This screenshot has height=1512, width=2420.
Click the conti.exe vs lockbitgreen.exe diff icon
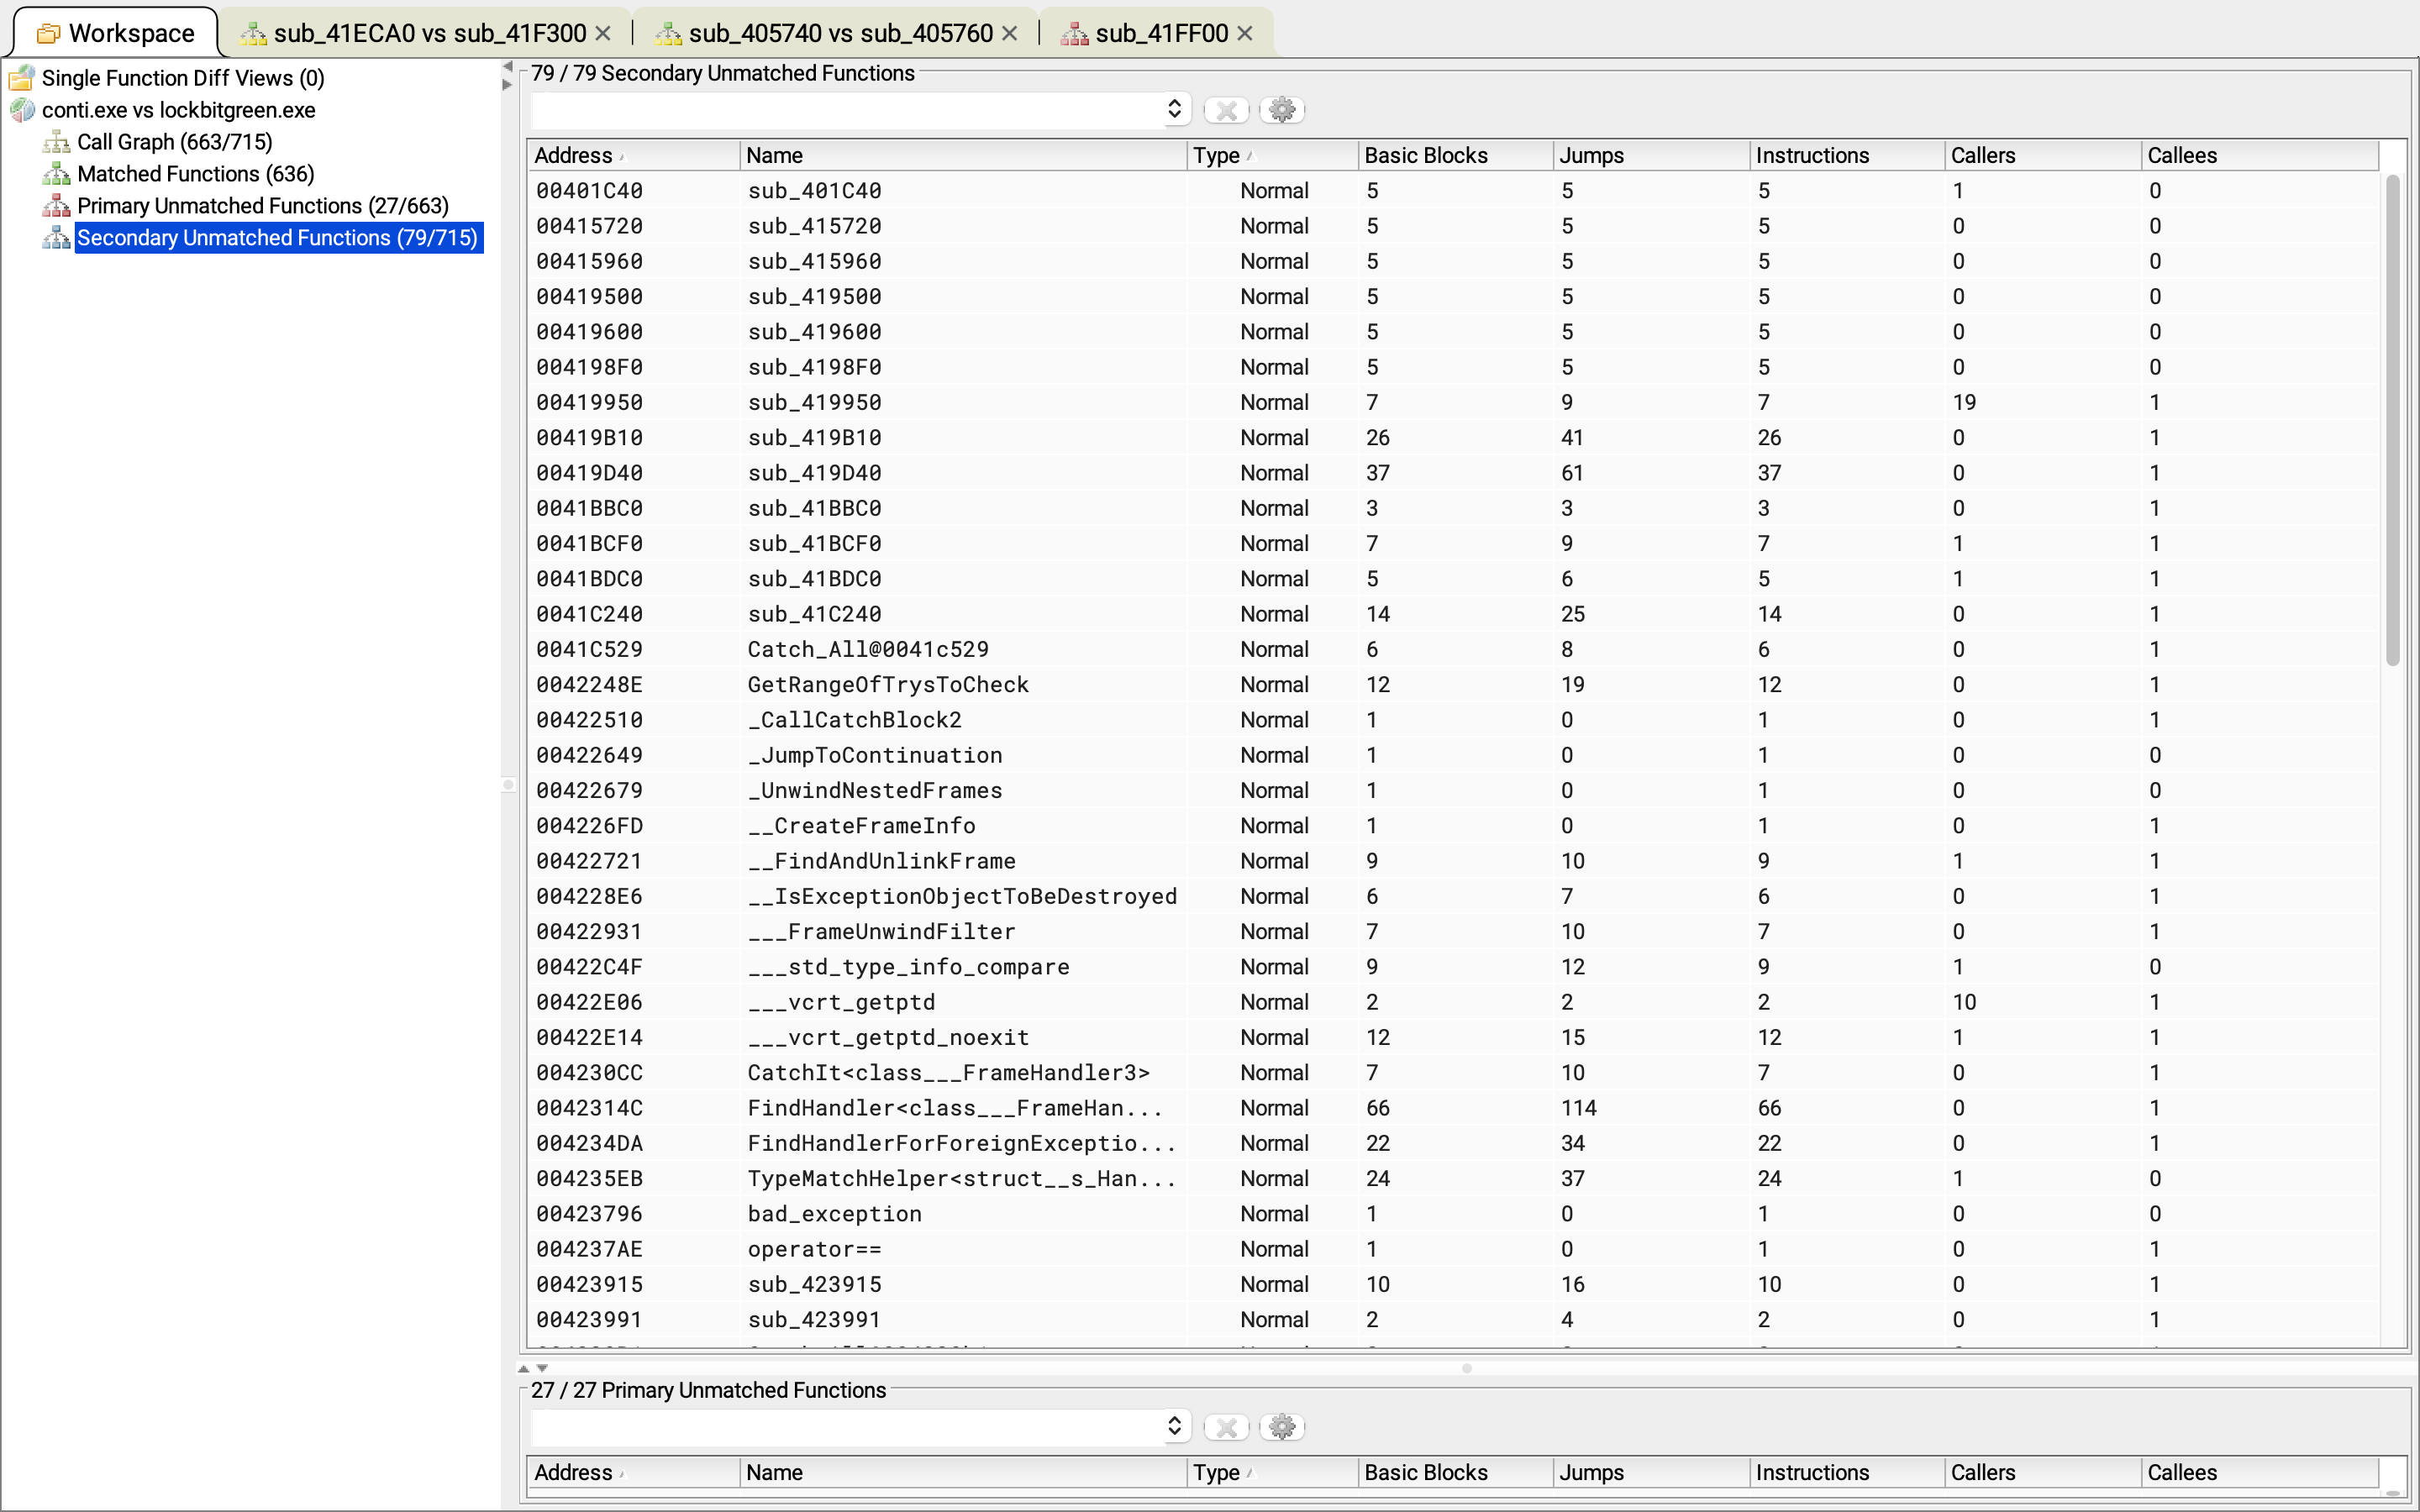pos(22,109)
